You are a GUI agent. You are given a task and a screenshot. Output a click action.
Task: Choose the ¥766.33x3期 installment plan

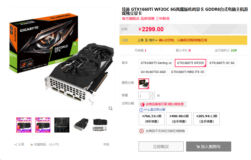[x=152, y=119]
